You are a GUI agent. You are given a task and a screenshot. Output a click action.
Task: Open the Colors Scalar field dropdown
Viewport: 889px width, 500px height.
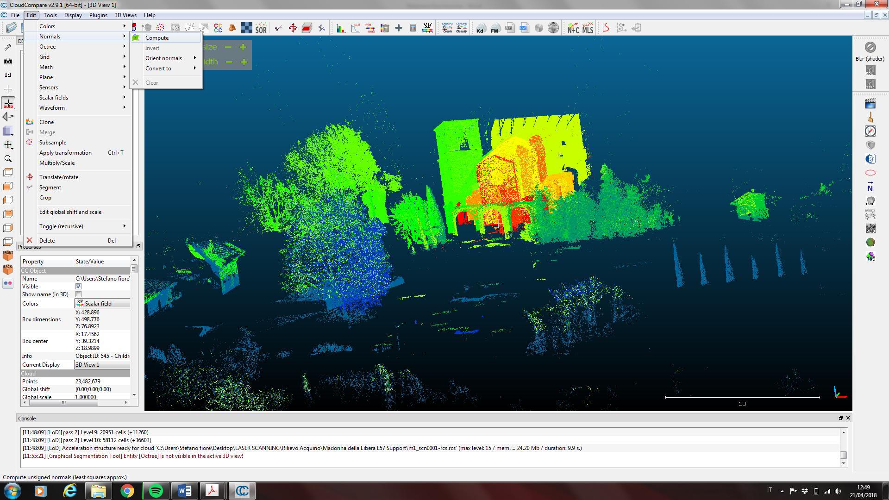(x=102, y=304)
